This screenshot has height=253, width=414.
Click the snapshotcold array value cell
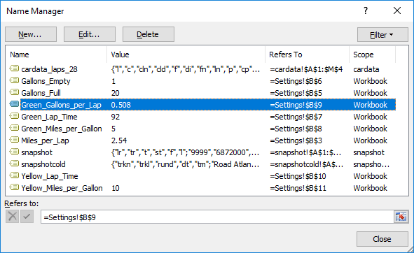[185, 164]
